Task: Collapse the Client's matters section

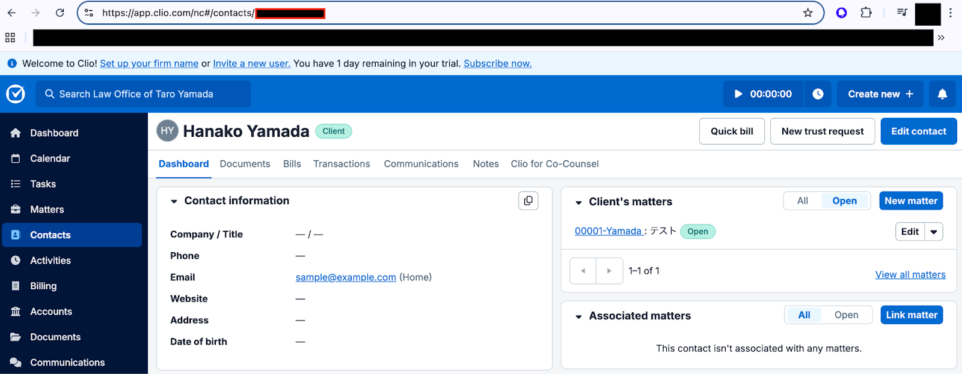Action: [578, 202]
